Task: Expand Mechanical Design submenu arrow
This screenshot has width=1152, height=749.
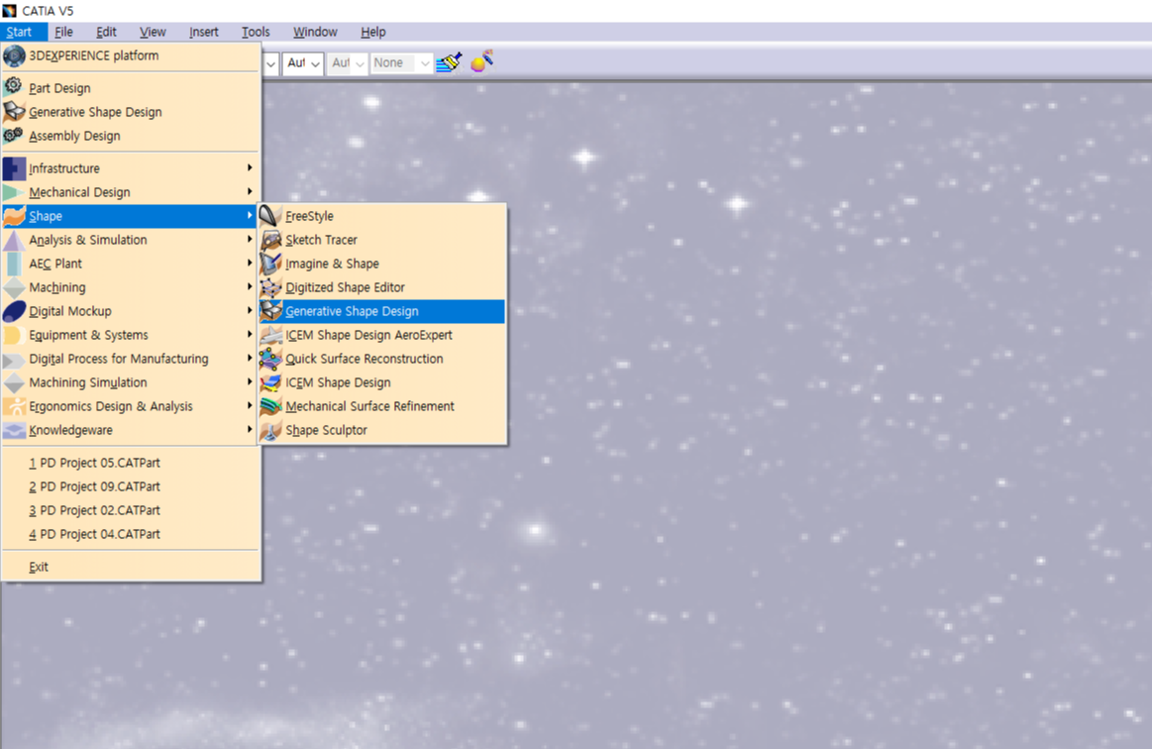Action: (250, 192)
